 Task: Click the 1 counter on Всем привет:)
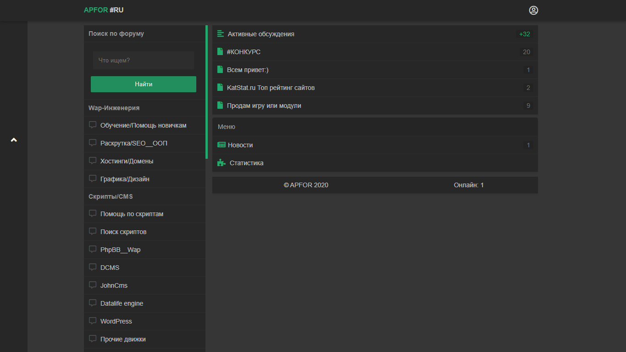pyautogui.click(x=528, y=70)
